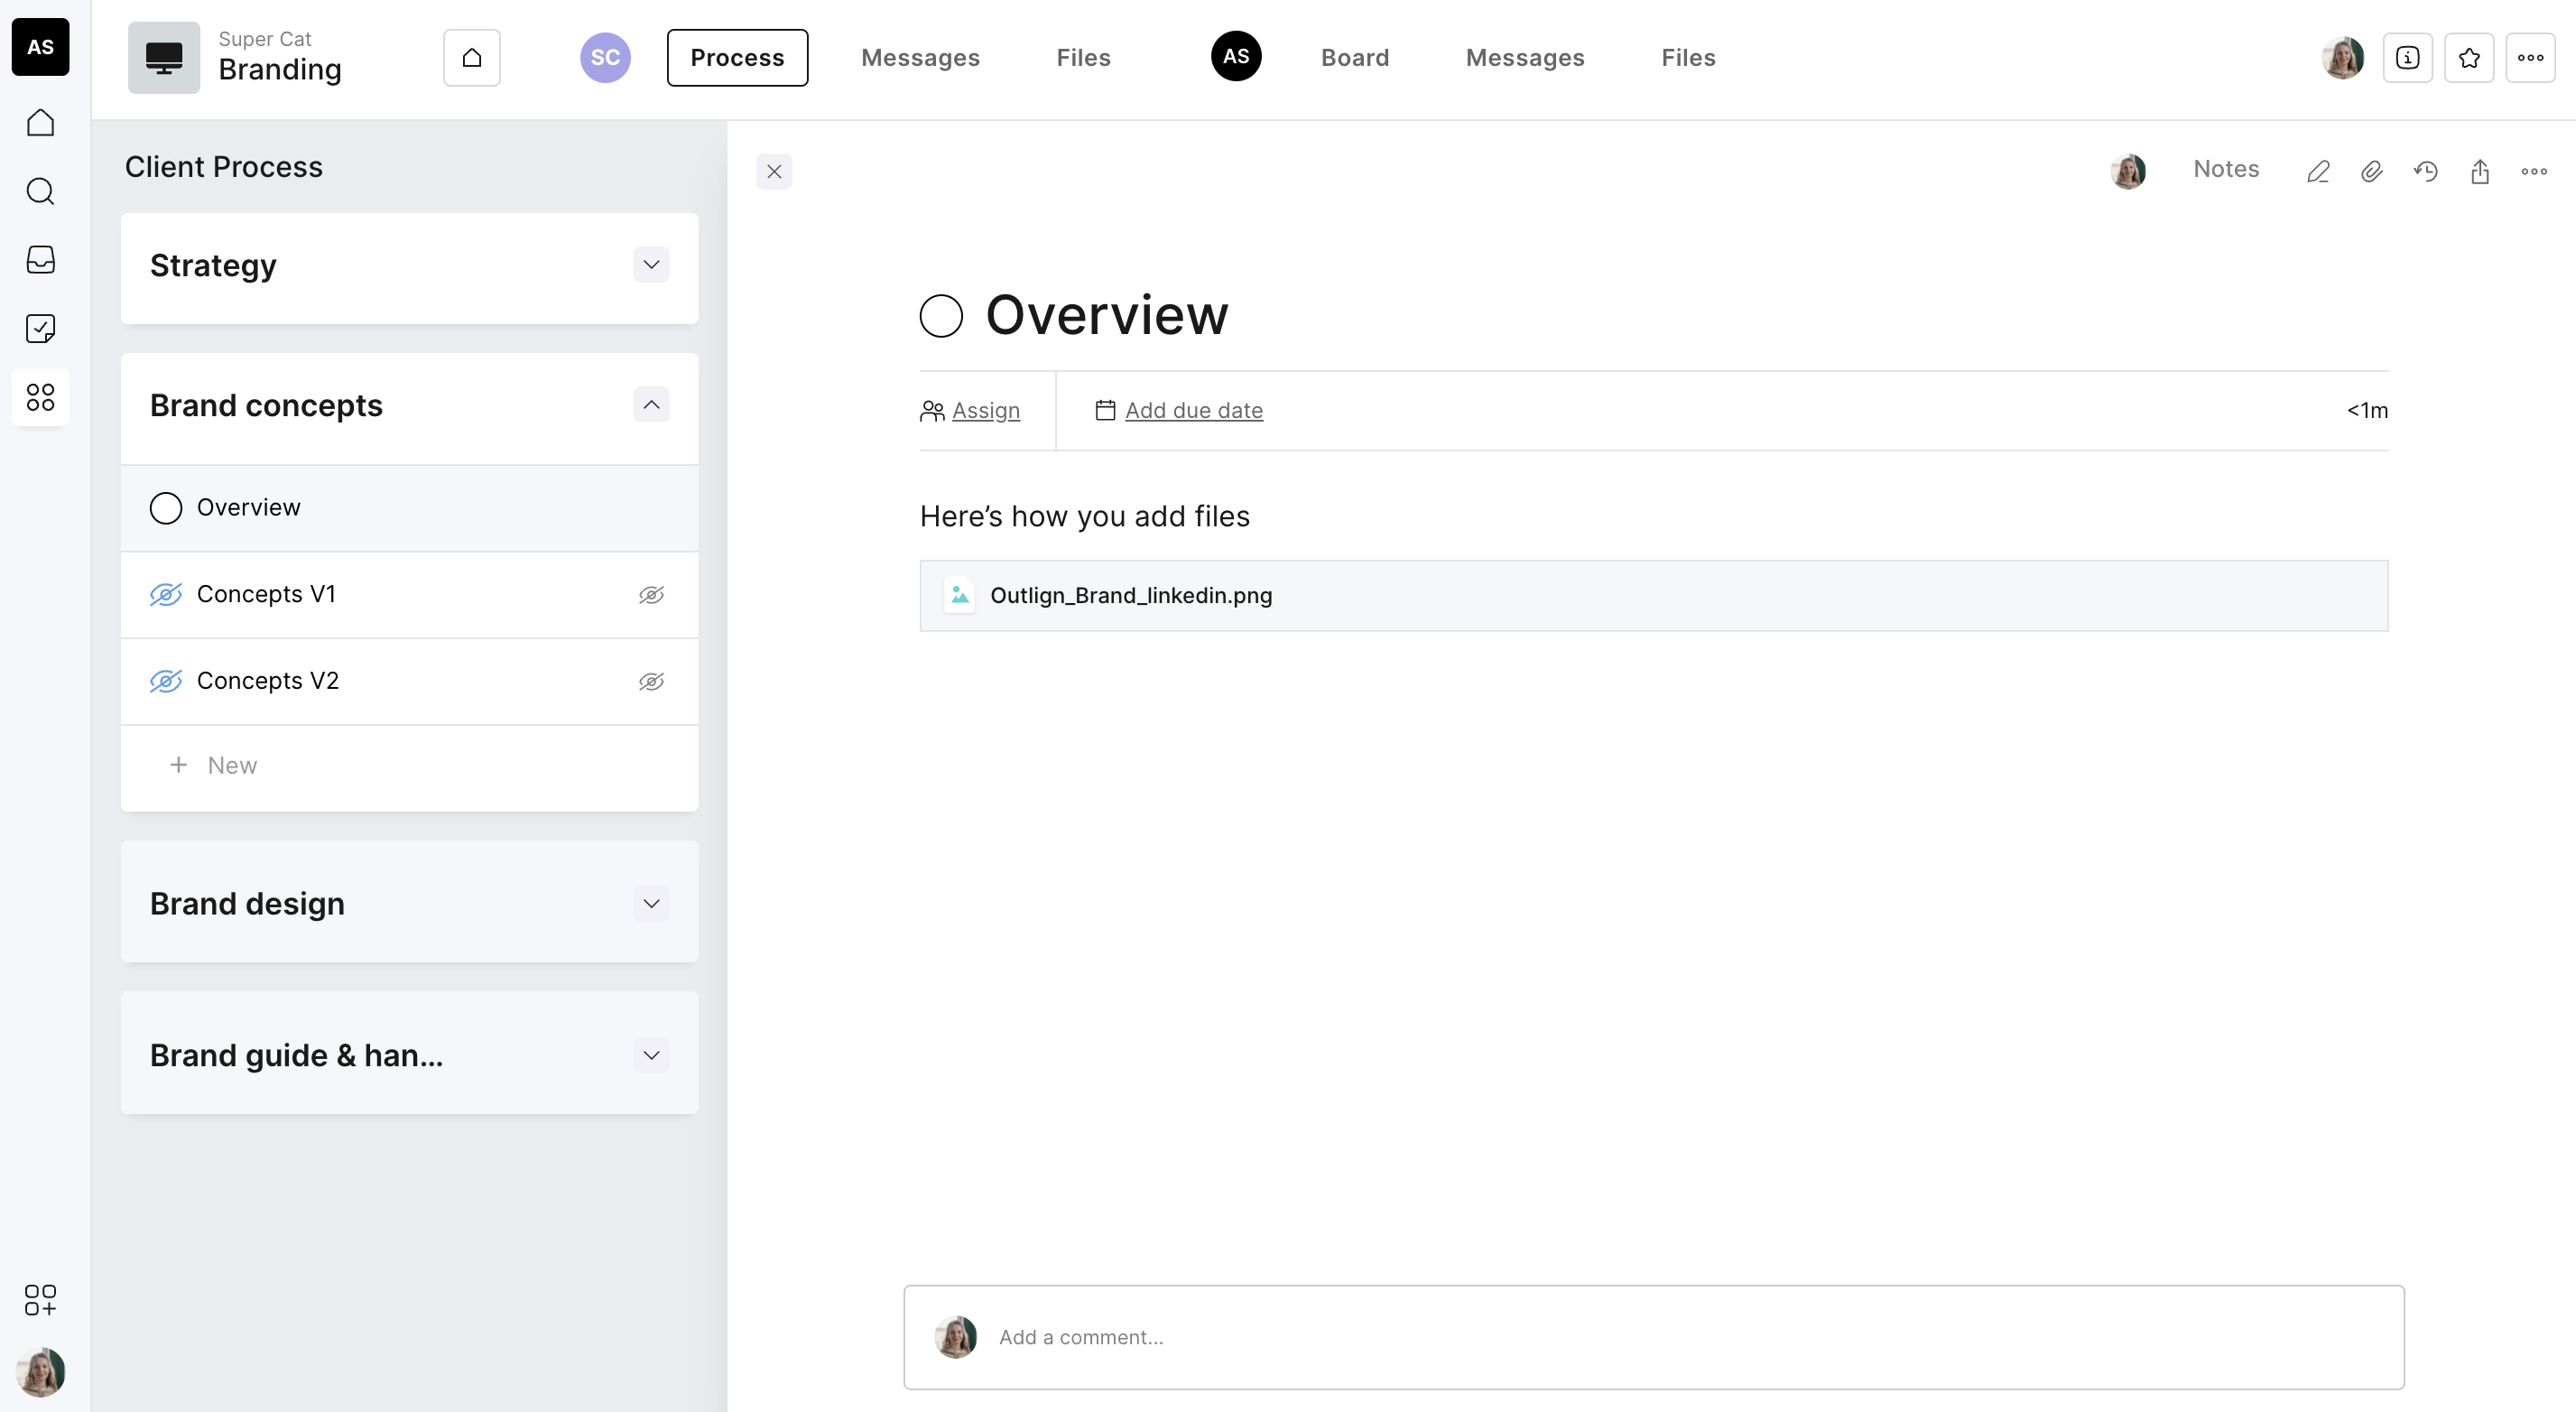This screenshot has width=2576, height=1412.
Task: Toggle visibility eye for Concepts V2
Action: [x=651, y=682]
